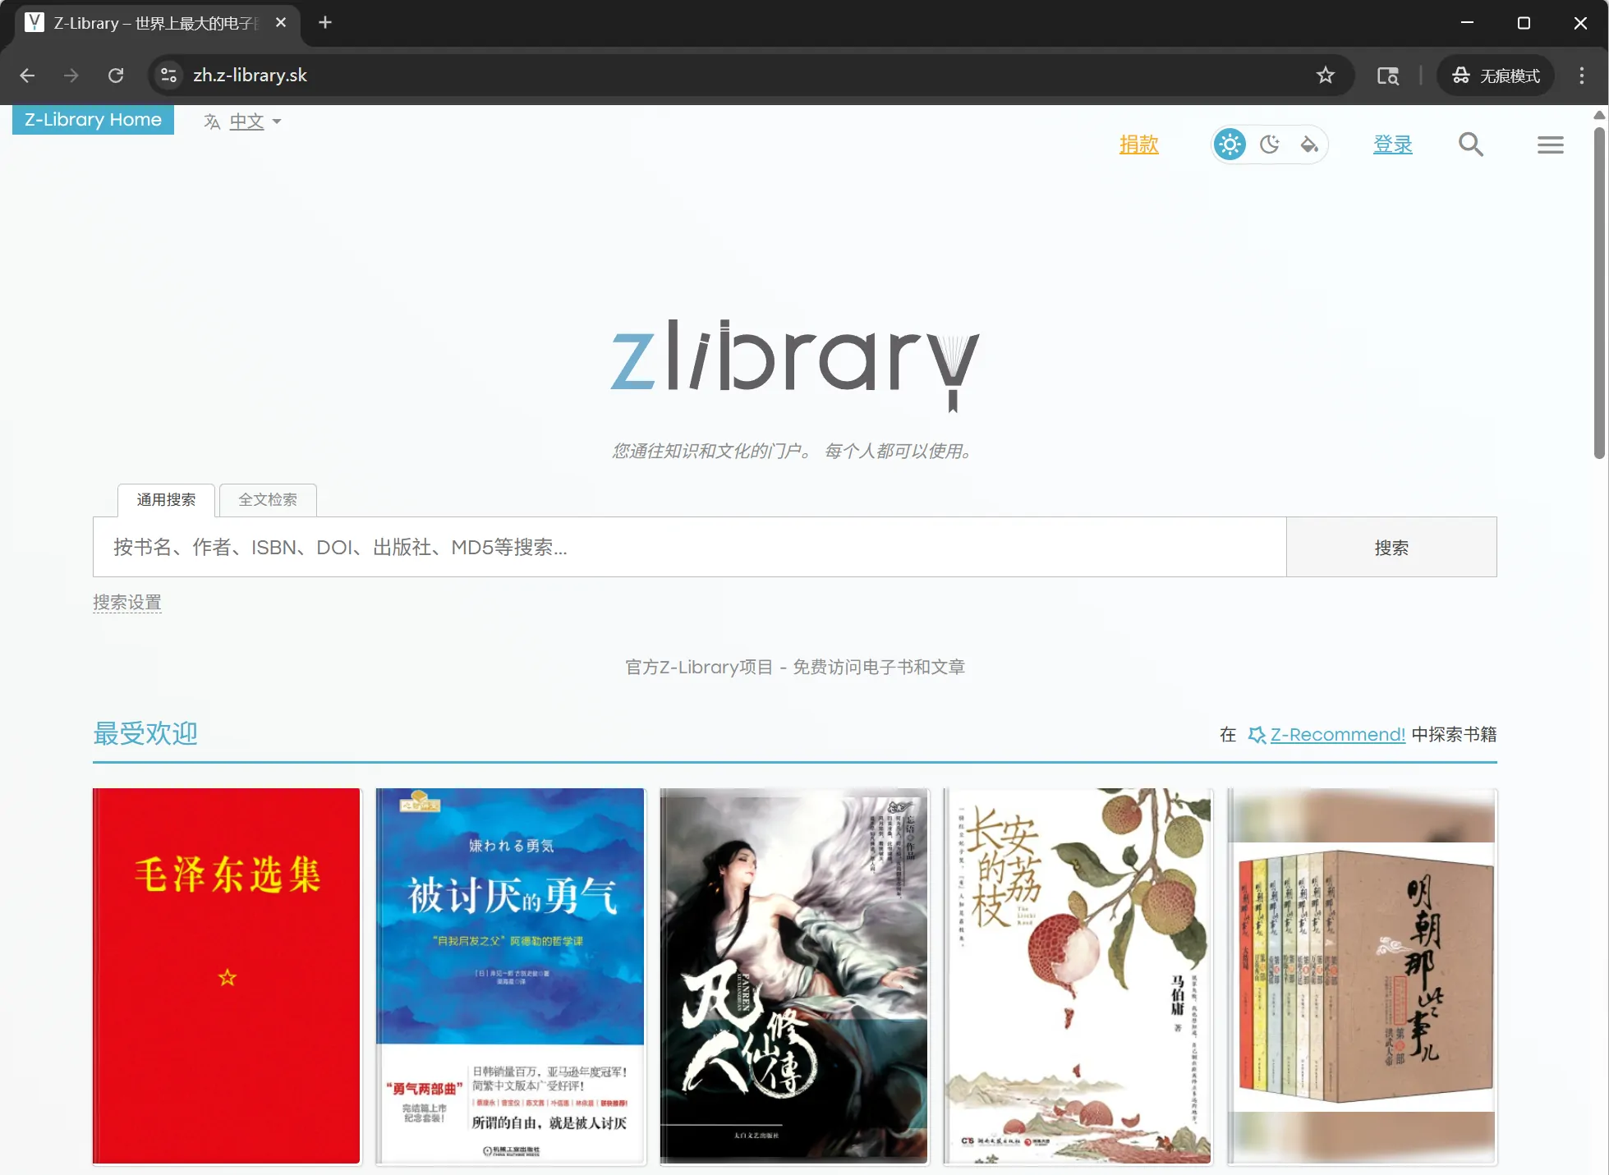Click the 搜索 search button
The image size is (1609, 1175).
pos(1391,547)
